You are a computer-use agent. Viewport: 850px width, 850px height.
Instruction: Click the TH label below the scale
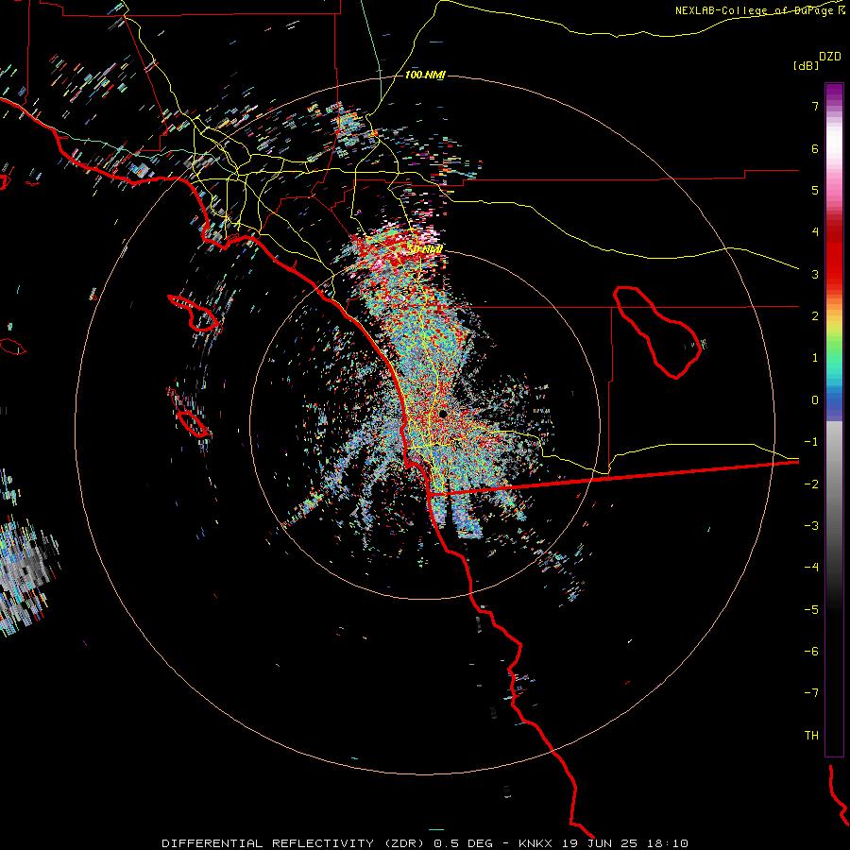click(x=811, y=736)
